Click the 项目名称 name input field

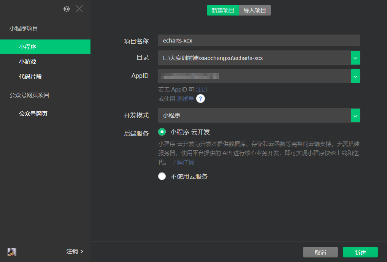pyautogui.click(x=259, y=40)
